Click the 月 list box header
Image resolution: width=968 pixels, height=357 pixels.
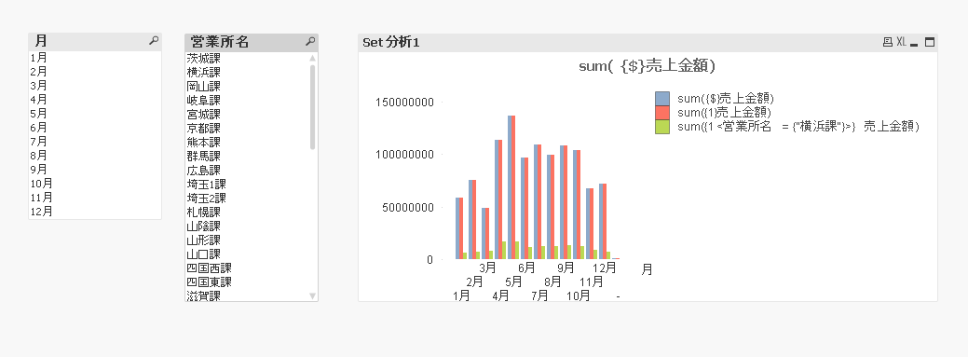[95, 41]
